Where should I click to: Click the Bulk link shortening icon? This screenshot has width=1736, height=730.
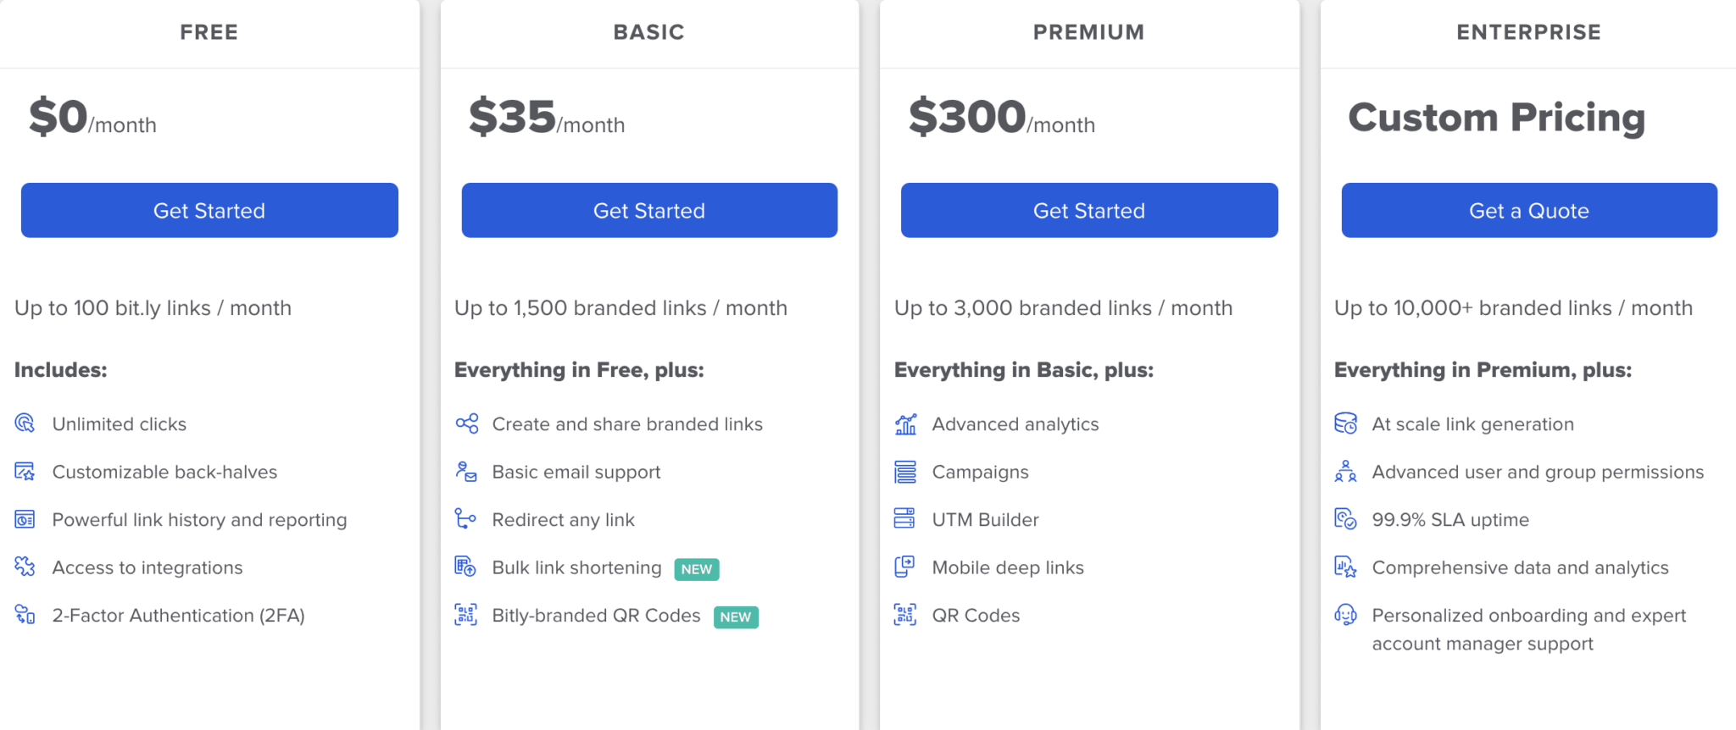click(465, 567)
